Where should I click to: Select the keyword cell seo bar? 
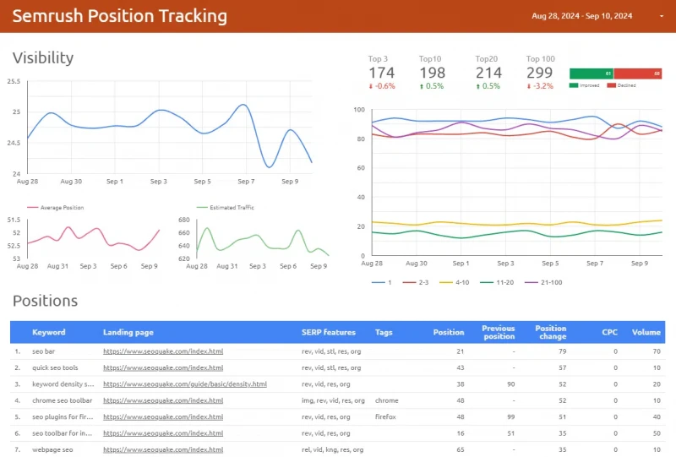point(44,351)
